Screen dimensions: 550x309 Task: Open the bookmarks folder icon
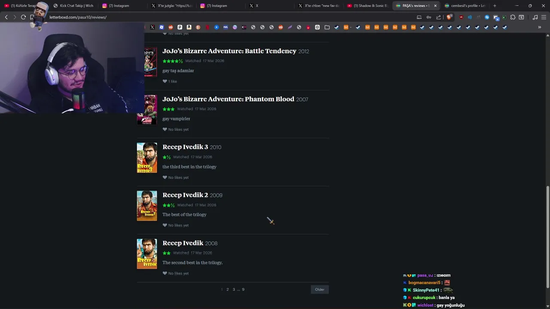[327, 27]
